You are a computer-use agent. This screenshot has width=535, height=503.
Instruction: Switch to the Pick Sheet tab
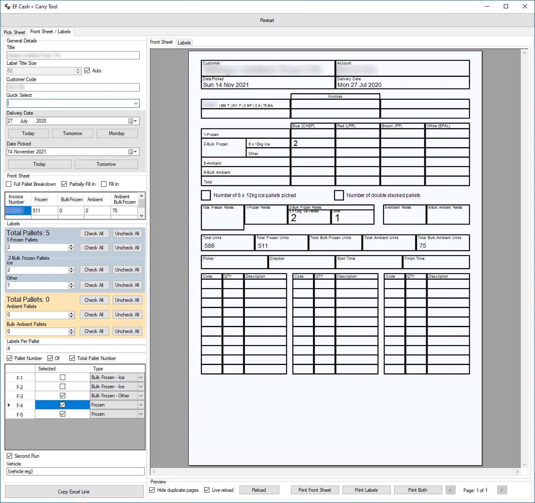[x=14, y=32]
